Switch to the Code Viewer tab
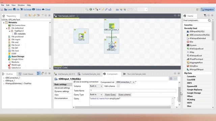The width and height of the screenshot is (216, 121). (26, 74)
